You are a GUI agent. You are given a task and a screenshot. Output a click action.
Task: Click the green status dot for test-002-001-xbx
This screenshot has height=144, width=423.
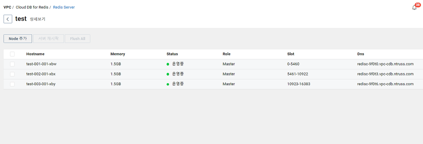[x=168, y=74]
